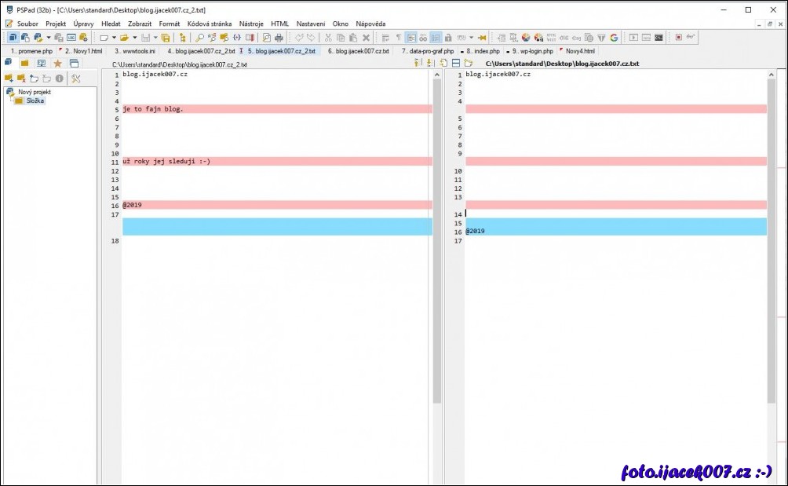Select the Složka folder in project tree
788x486 pixels.
point(35,100)
